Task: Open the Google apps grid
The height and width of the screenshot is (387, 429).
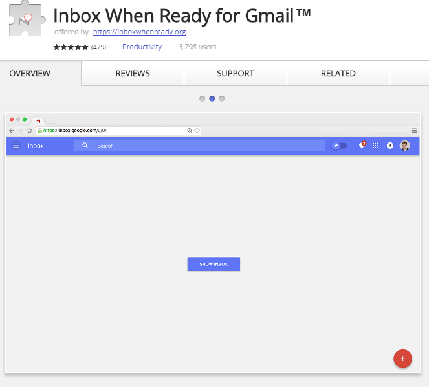Action: click(x=375, y=146)
